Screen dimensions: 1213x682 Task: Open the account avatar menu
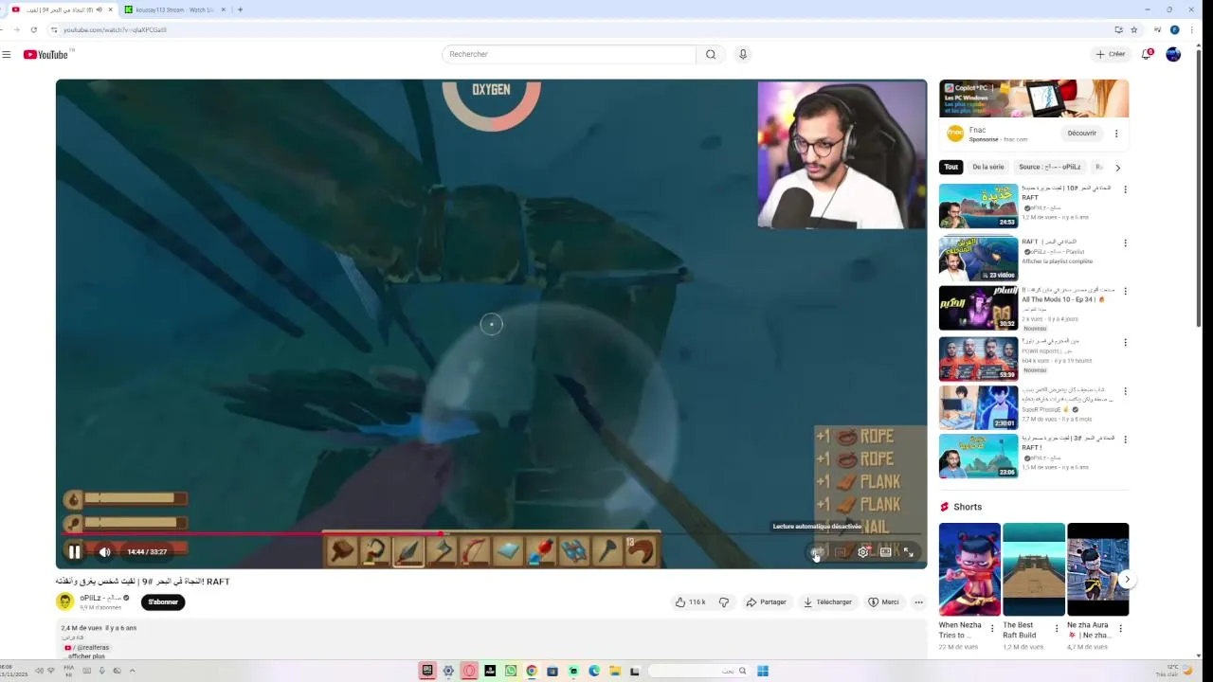coord(1173,54)
